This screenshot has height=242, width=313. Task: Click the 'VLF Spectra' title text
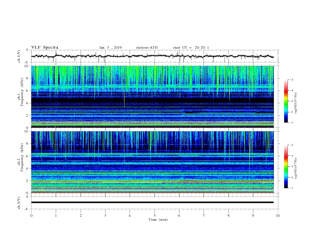click(x=45, y=47)
